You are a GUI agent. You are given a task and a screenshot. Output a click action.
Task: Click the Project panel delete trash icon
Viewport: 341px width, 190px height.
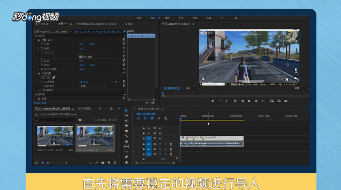(115, 162)
